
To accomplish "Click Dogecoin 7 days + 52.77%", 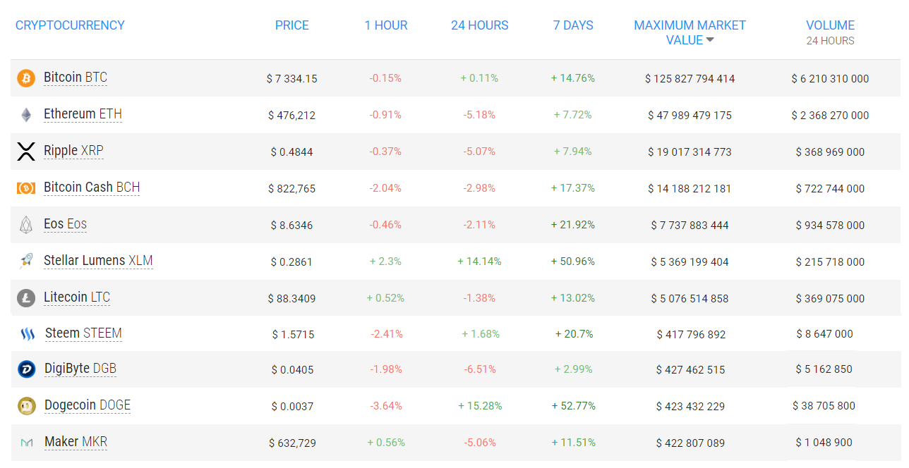I will click(x=574, y=406).
